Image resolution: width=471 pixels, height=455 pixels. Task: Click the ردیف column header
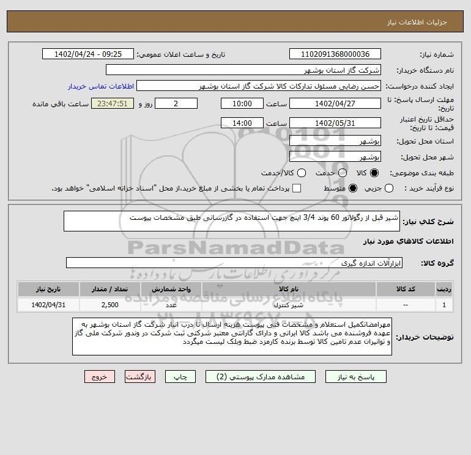tap(444, 289)
